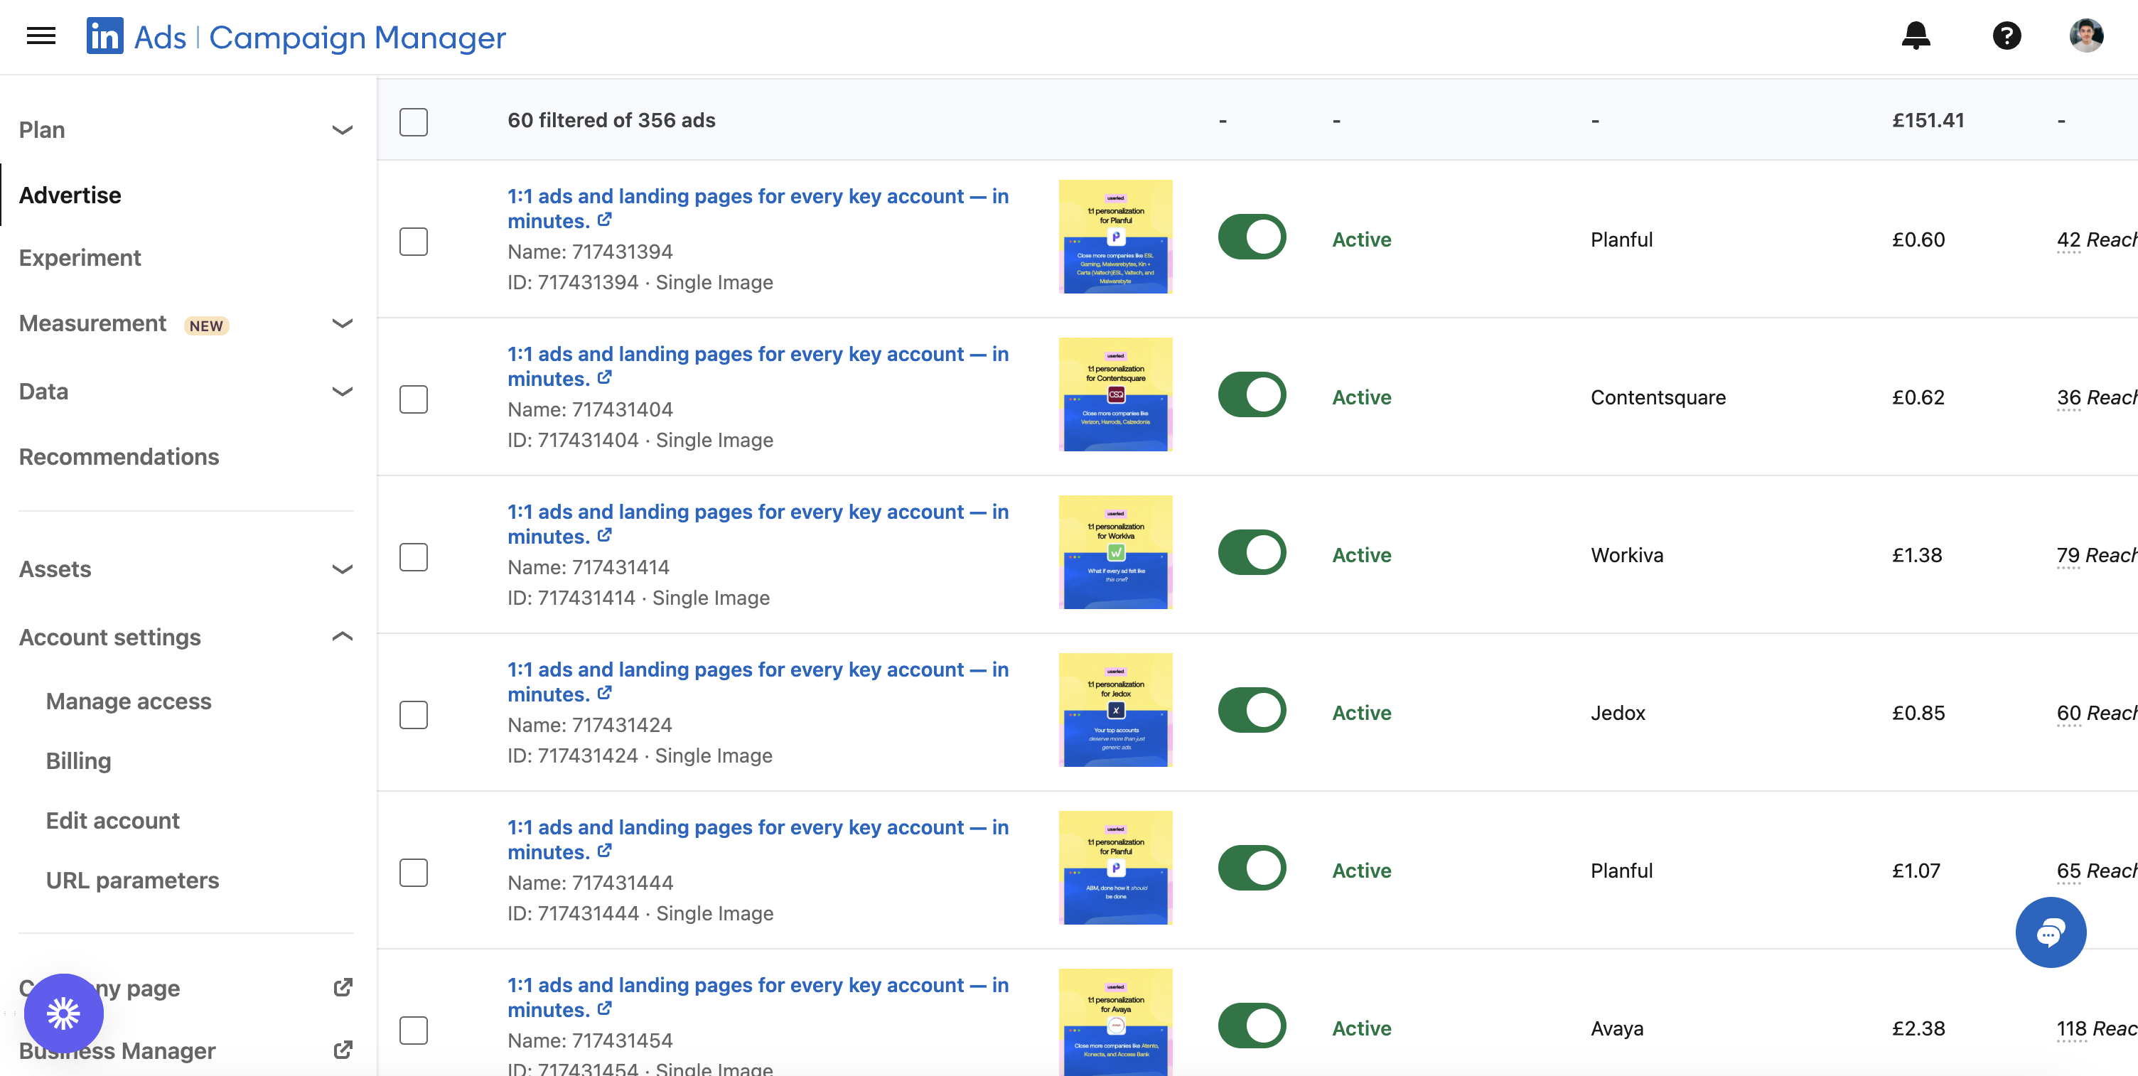2138x1076 pixels.
Task: Click the '60 filtered of 356 ads' text
Action: pyautogui.click(x=611, y=120)
